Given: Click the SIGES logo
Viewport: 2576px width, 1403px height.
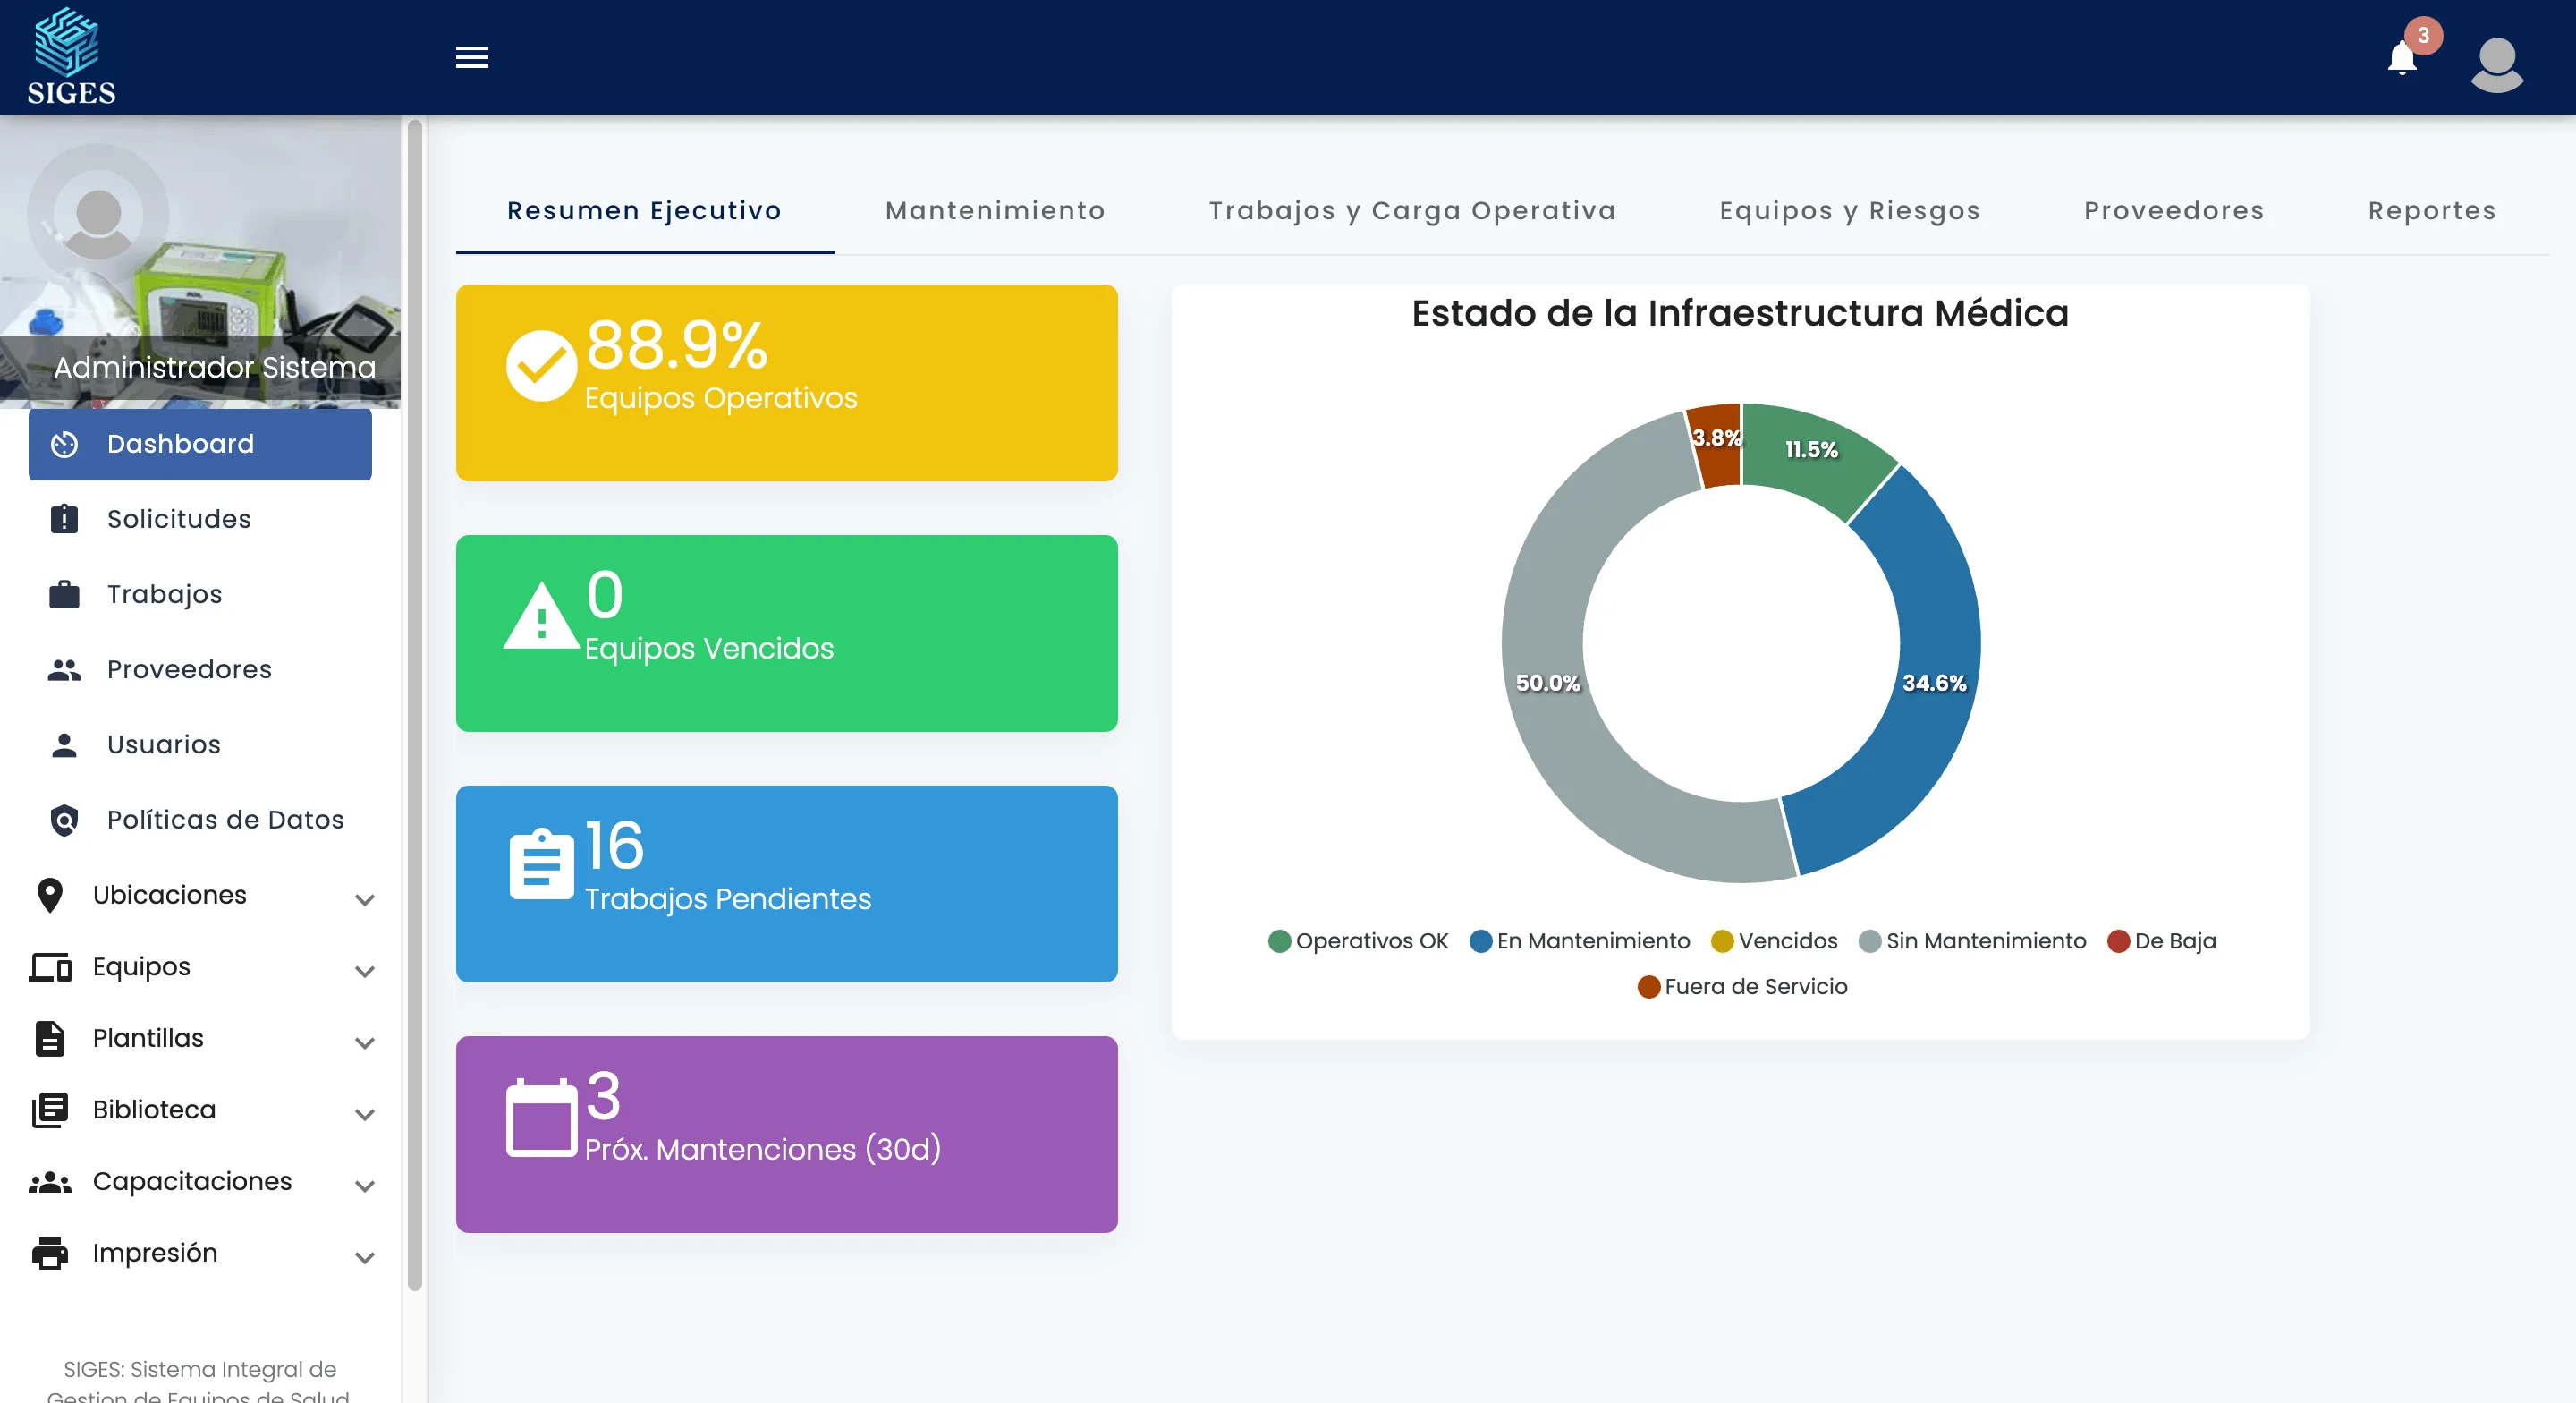Looking at the screenshot, I should 71,56.
